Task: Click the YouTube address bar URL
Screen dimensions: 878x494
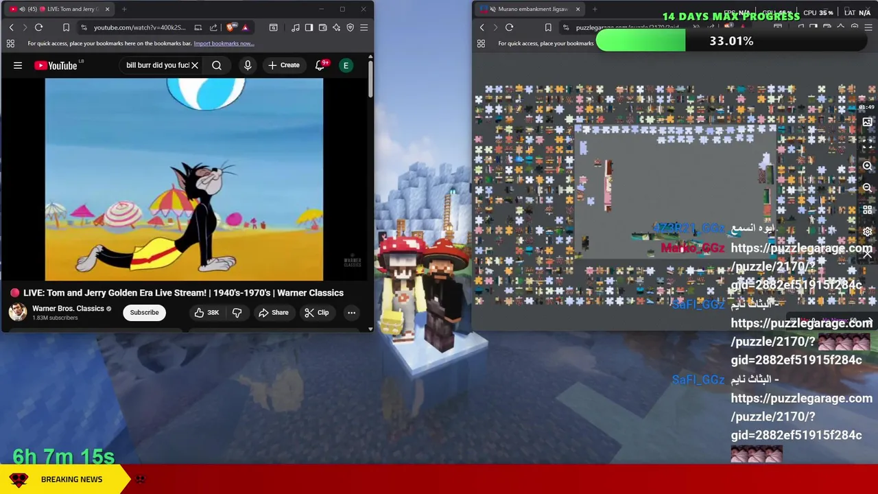Action: [x=140, y=27]
